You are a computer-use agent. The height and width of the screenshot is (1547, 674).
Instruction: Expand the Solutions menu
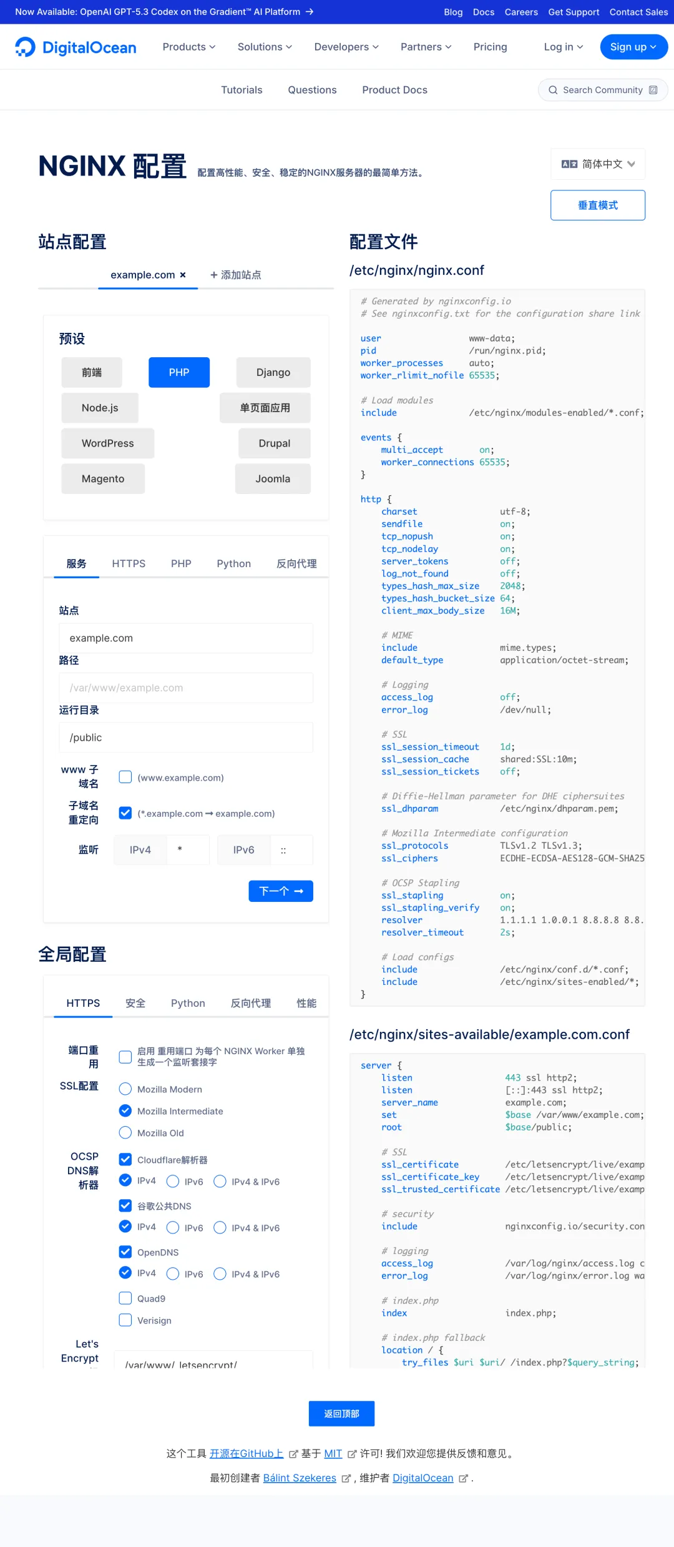(x=265, y=47)
